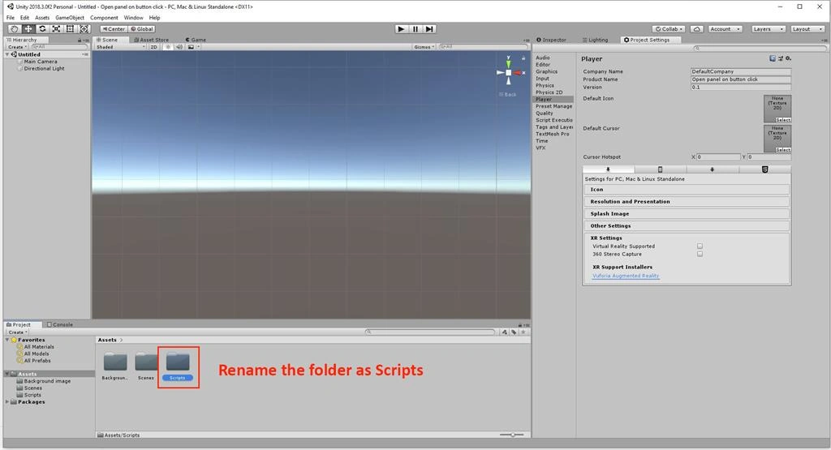Screen dimensions: 831x450
Task: Toggle Hierarchy panel lock icon
Action: tap(80, 41)
